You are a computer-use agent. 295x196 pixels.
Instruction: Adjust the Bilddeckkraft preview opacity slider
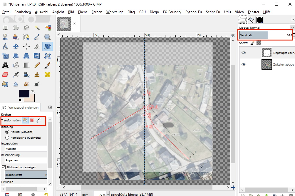pyautogui.click(x=26, y=175)
